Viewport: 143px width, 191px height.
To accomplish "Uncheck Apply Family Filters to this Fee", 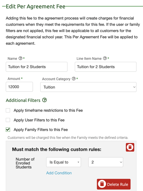I will point(8,130).
